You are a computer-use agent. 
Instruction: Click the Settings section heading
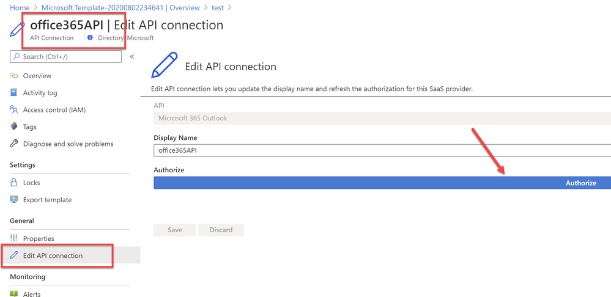coord(23,165)
